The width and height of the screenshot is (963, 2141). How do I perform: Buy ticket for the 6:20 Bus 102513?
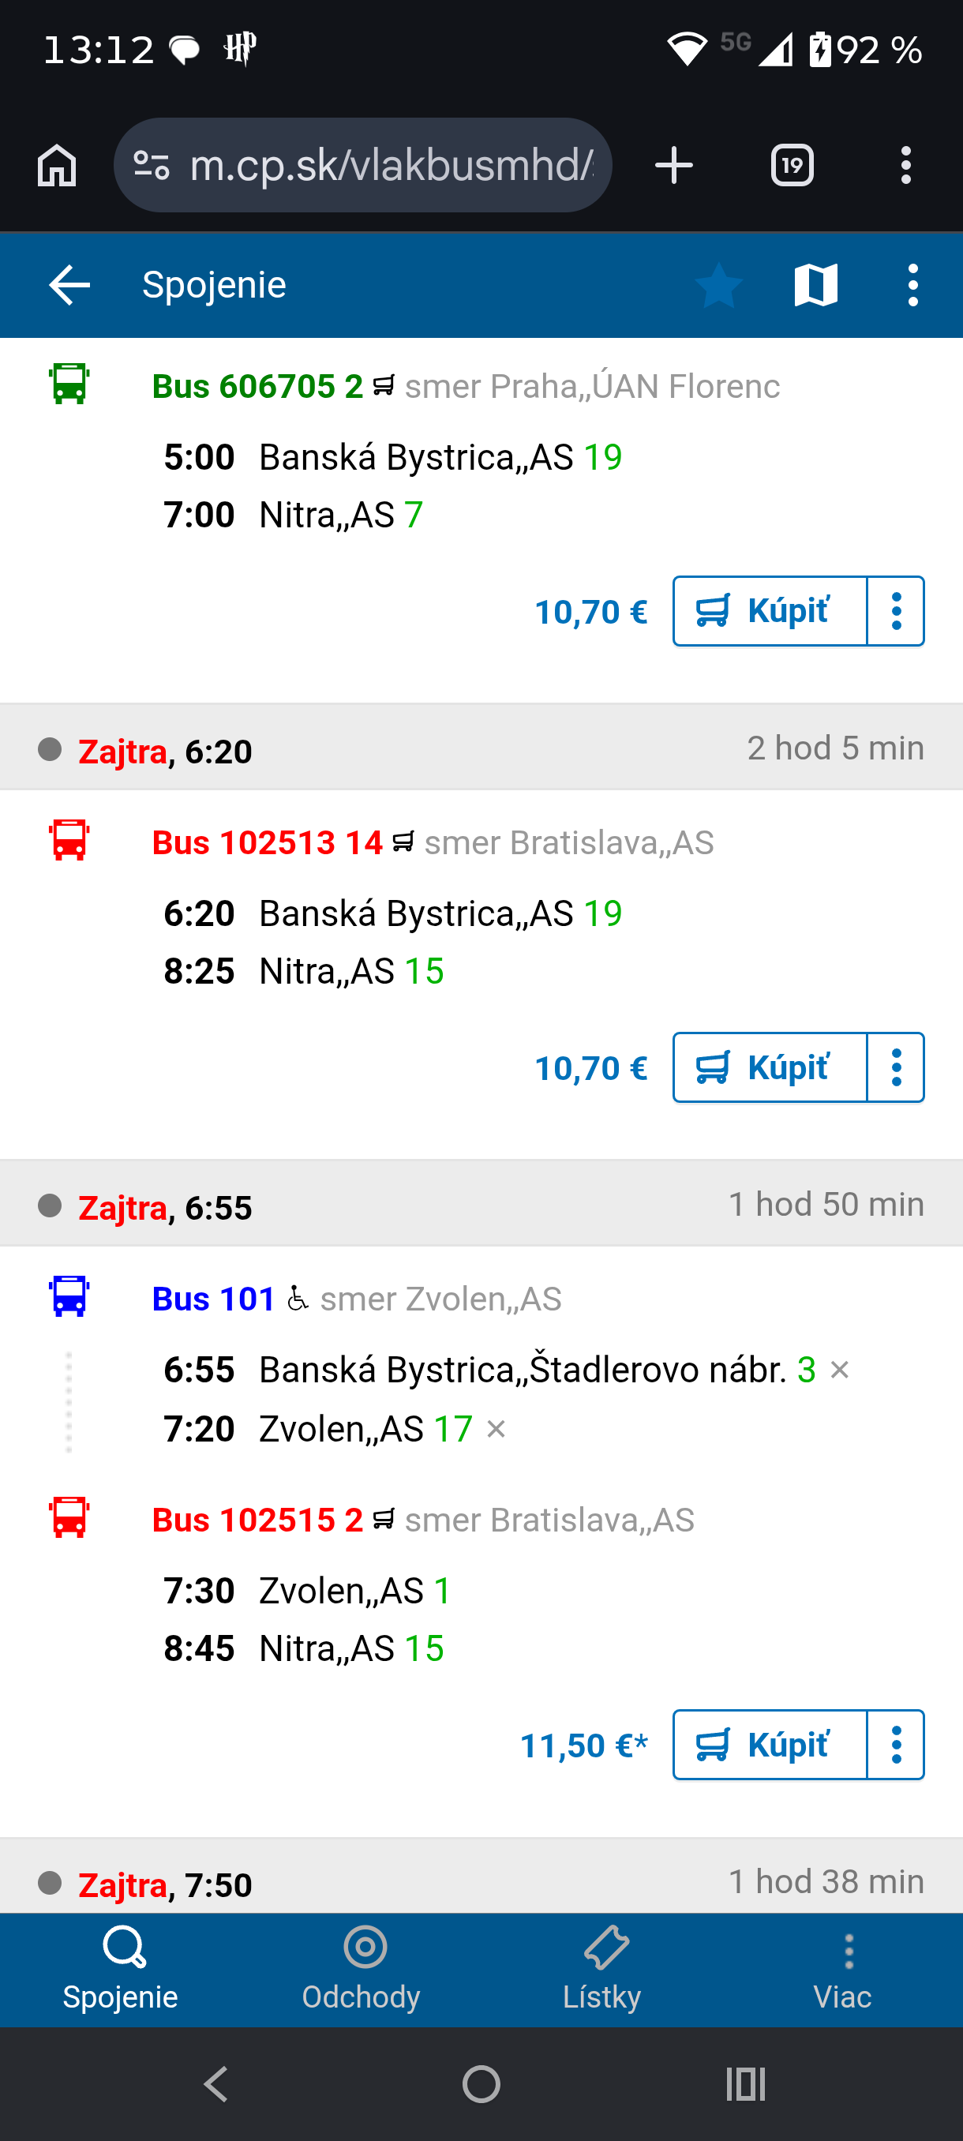770,1067
